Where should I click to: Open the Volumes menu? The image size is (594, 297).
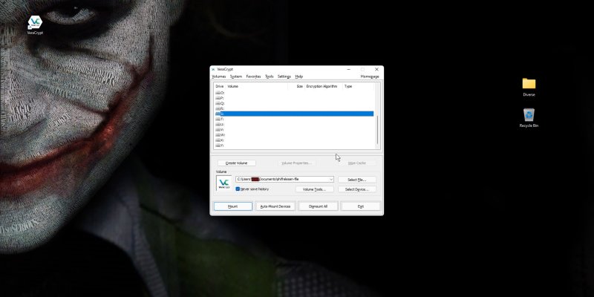218,76
